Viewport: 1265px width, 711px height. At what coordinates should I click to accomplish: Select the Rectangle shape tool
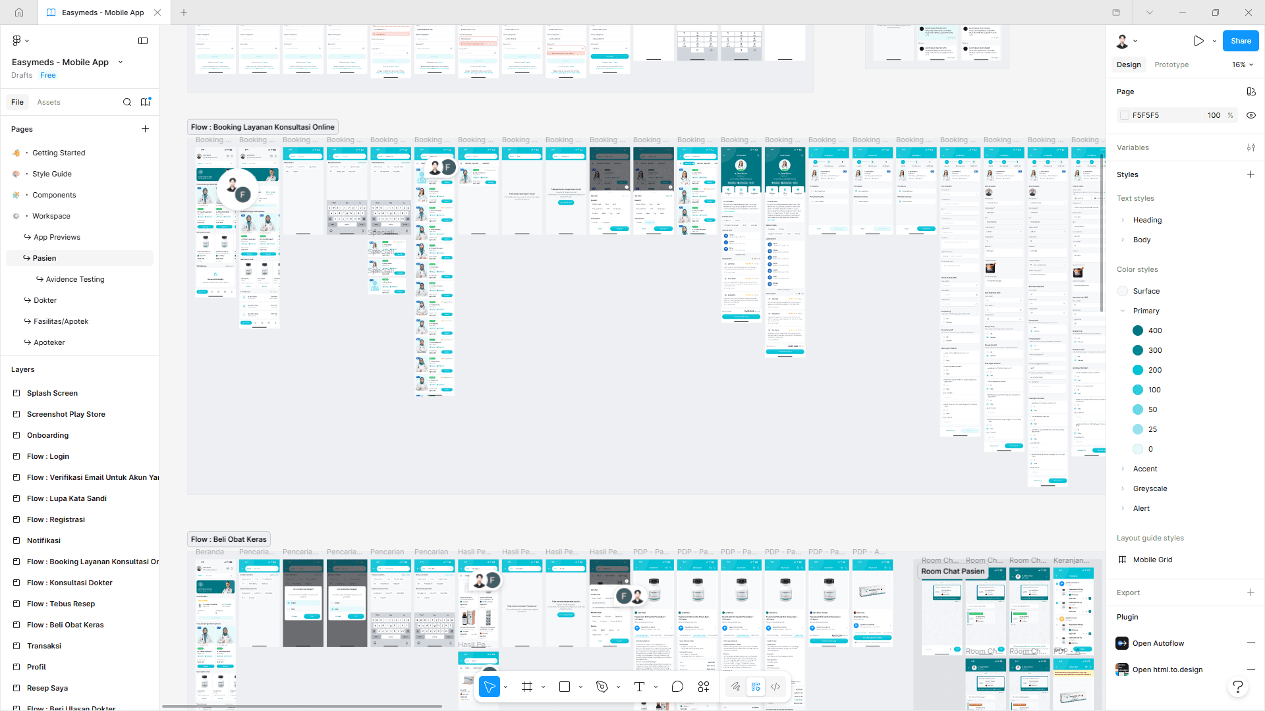click(x=565, y=687)
